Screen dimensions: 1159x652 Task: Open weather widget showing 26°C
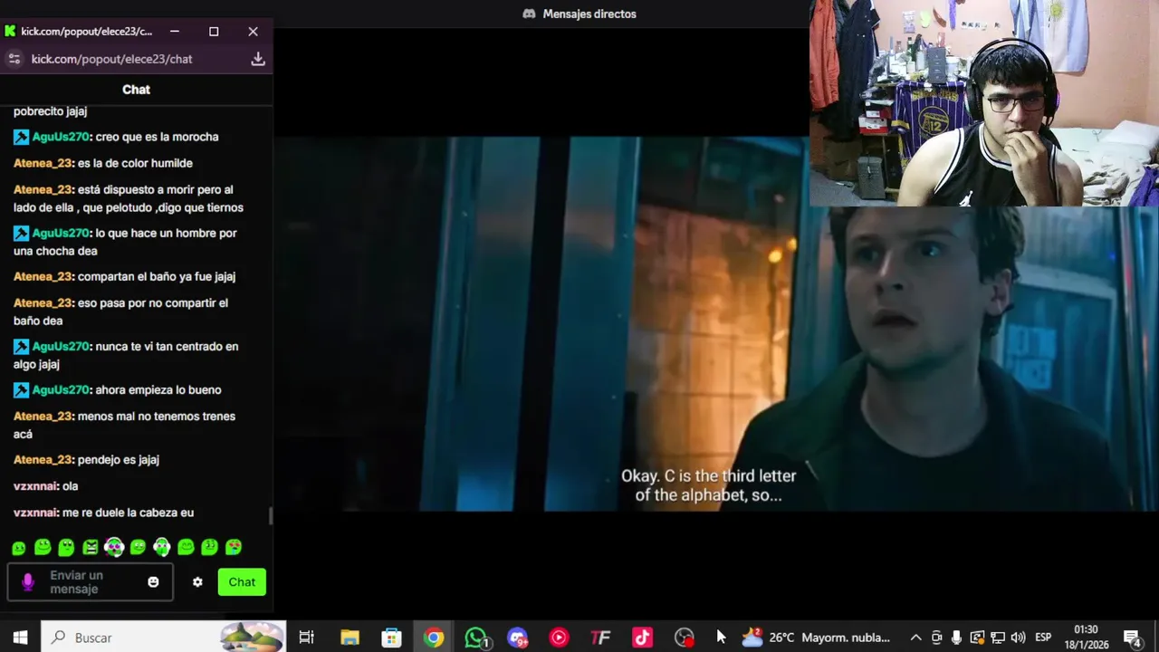coord(816,638)
